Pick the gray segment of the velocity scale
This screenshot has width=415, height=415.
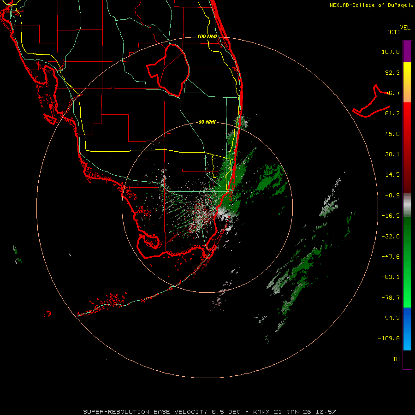click(407, 205)
